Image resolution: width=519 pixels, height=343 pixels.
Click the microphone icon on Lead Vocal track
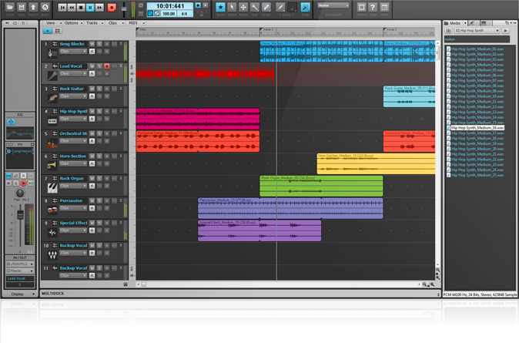point(52,76)
